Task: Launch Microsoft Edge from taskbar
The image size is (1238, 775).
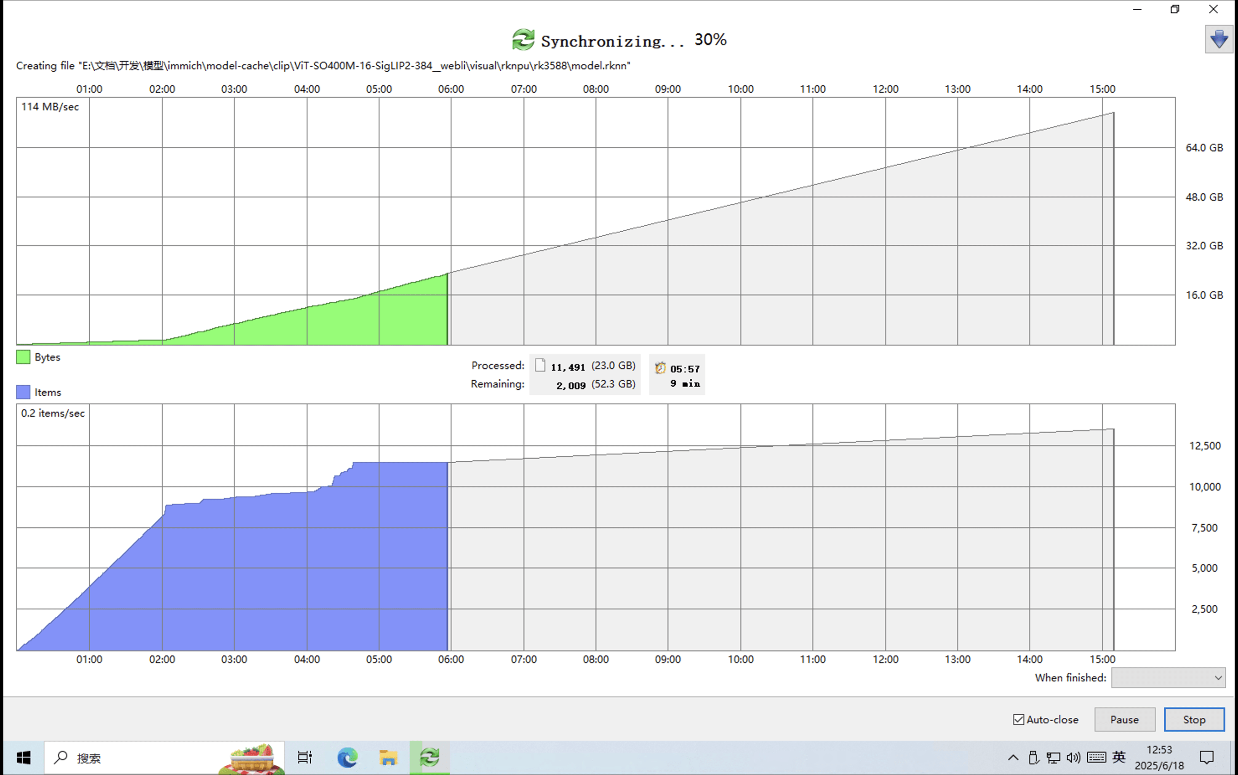Action: 347,758
